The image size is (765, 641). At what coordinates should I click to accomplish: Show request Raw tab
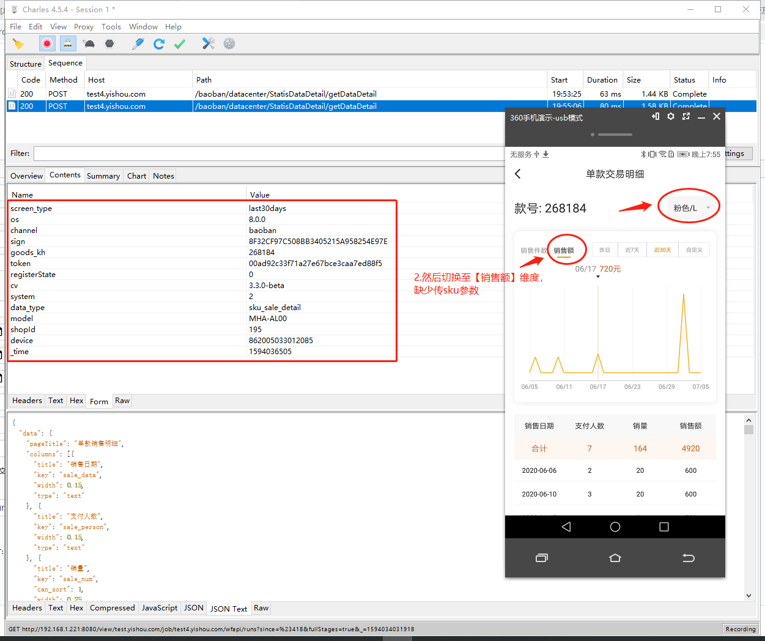122,401
